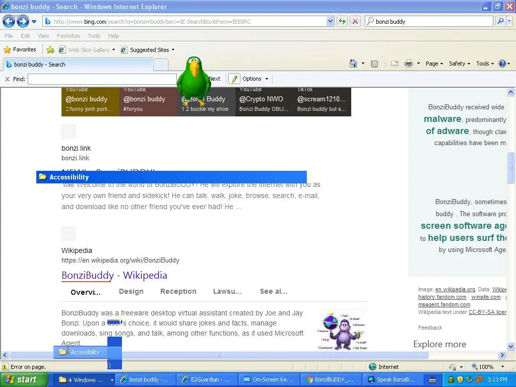
Task: Print the page using the printer icon
Action: 408,63
